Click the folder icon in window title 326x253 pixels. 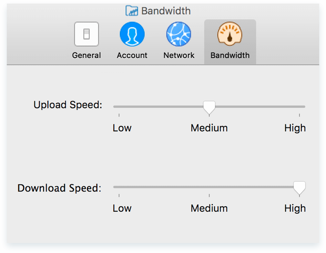click(x=132, y=11)
